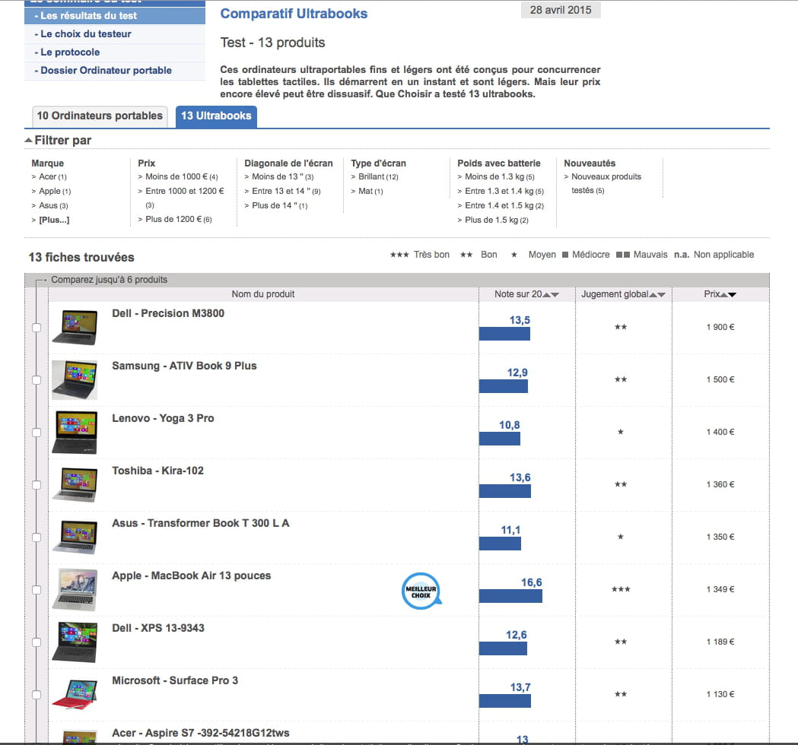Filter by Mat screen type
Screen dimensions: 798x745
pyautogui.click(x=370, y=192)
